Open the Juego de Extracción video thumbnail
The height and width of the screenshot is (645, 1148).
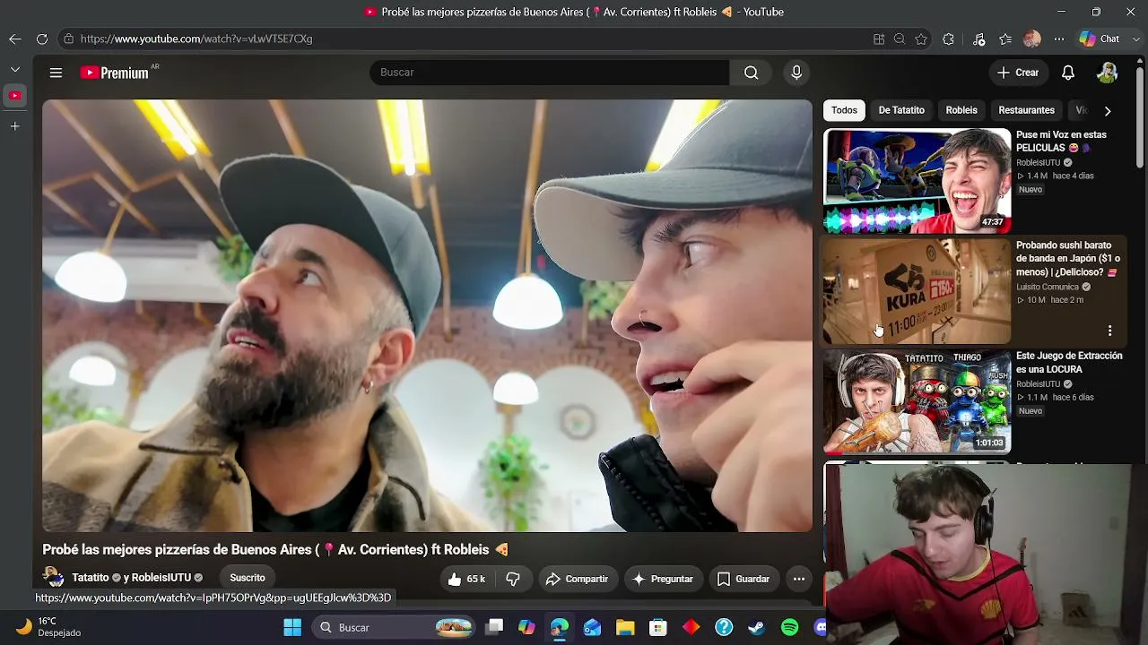pos(918,401)
